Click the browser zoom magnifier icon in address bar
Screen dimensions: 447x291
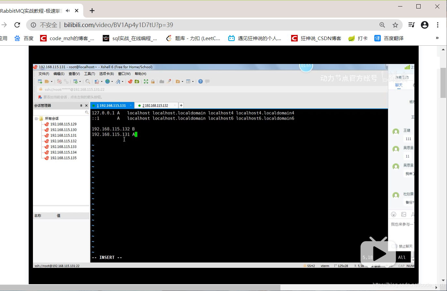[x=382, y=25]
